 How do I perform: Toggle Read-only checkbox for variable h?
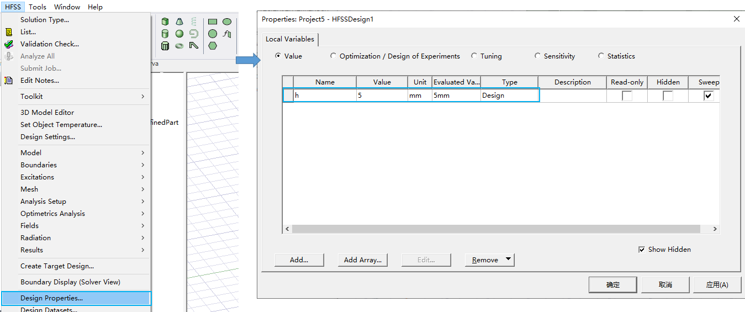(x=627, y=96)
